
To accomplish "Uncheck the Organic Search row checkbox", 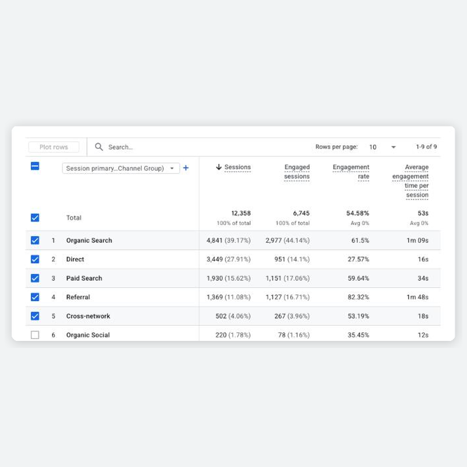I will pyautogui.click(x=35, y=241).
